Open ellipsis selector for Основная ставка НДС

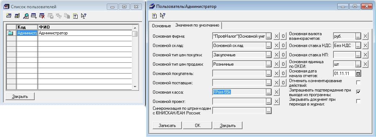pyautogui.click(x=358, y=46)
